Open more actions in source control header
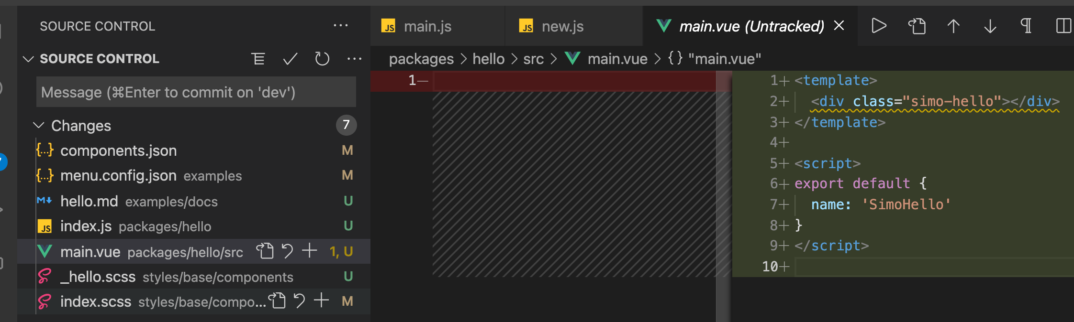 coord(354,59)
